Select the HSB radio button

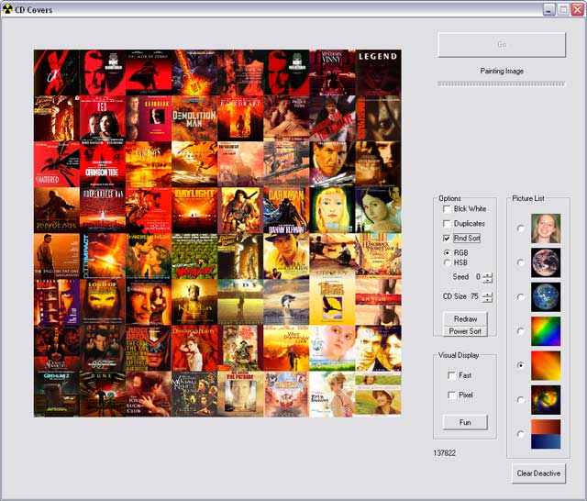(447, 262)
